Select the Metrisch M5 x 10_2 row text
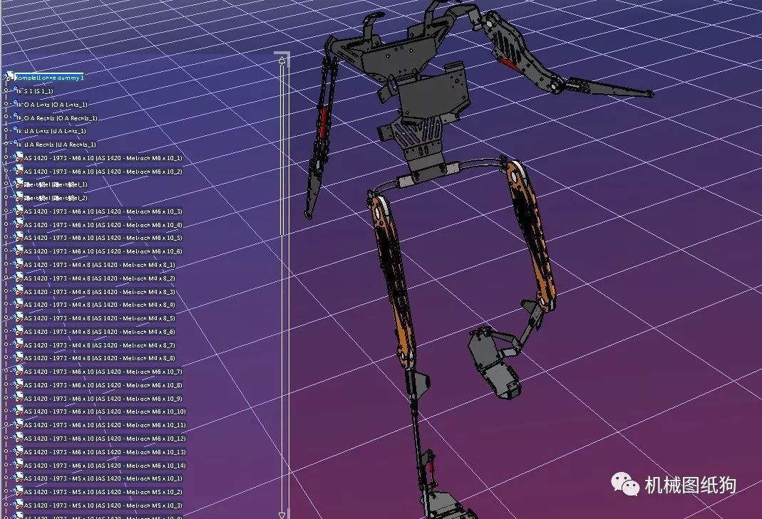 [103, 492]
